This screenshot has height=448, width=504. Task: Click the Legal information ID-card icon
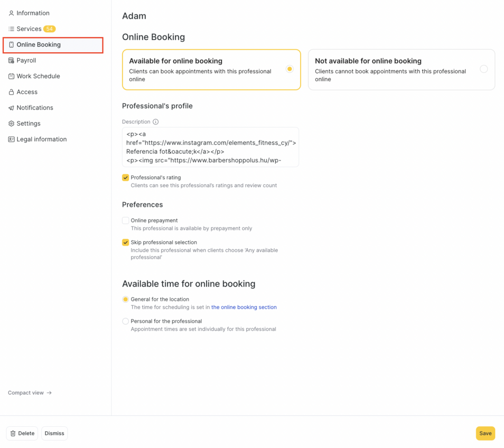(11, 139)
